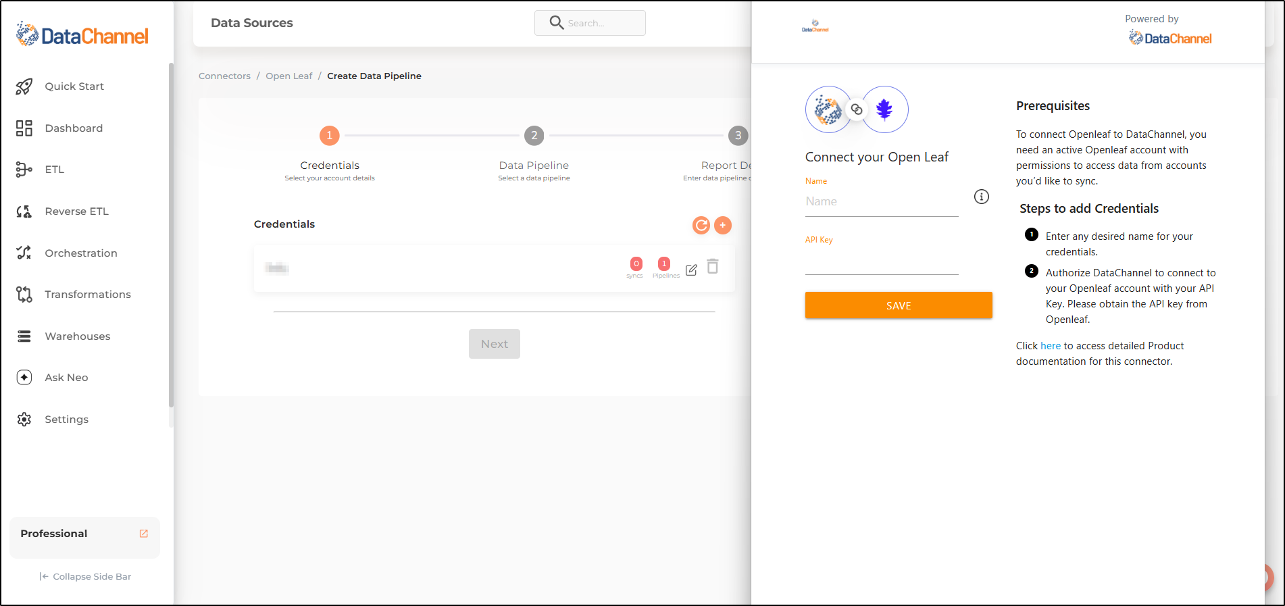1285x606 pixels.
Task: Go to Open Leaf breadcrumb
Action: point(289,76)
